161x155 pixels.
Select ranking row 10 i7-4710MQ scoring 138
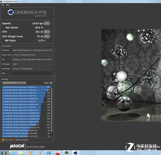[26, 113]
